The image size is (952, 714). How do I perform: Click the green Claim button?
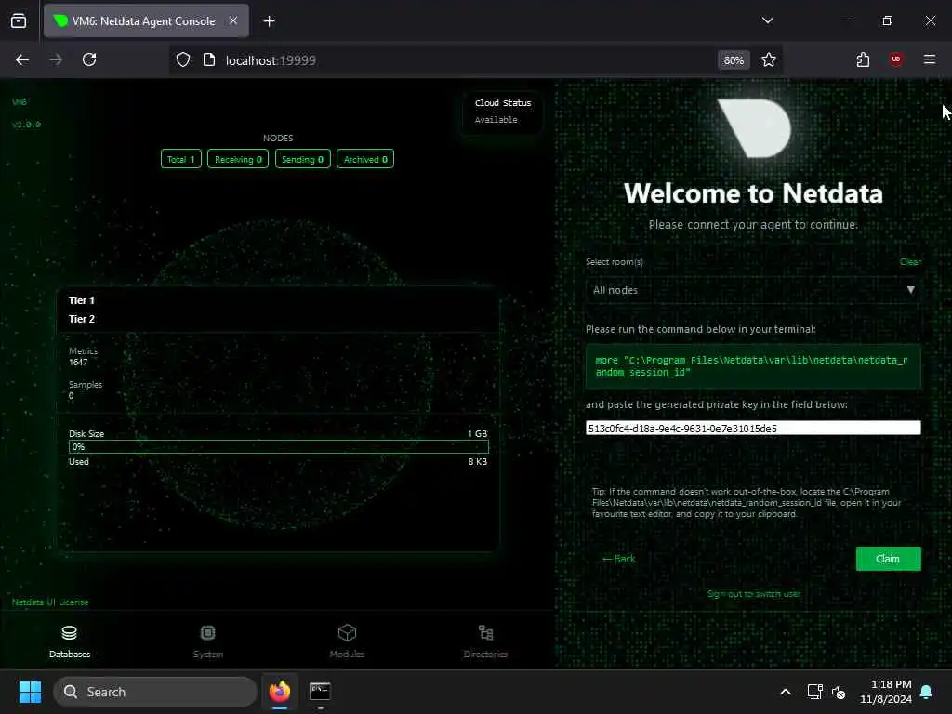click(x=888, y=559)
